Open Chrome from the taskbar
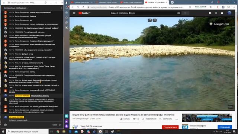 tap(58, 131)
